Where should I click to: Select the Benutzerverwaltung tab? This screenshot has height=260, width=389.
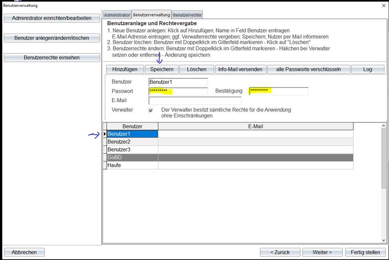click(151, 15)
